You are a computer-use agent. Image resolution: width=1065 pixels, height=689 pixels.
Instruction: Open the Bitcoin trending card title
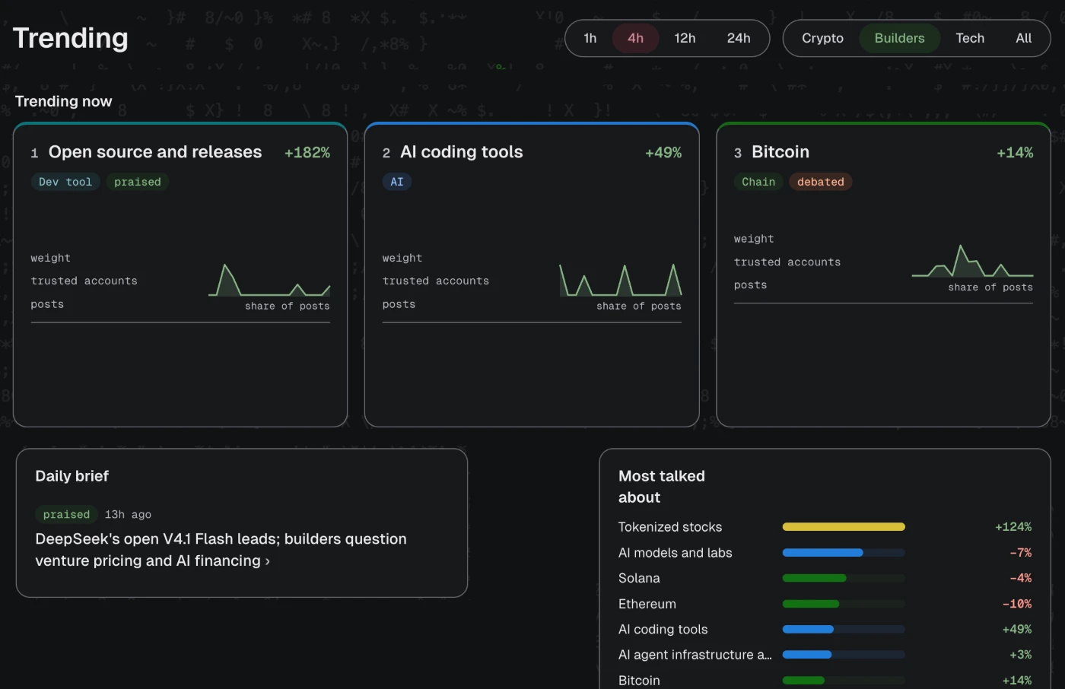[x=780, y=152]
